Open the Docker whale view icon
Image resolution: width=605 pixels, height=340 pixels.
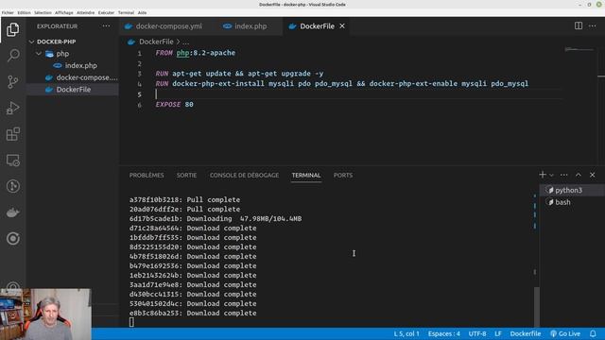pos(12,212)
